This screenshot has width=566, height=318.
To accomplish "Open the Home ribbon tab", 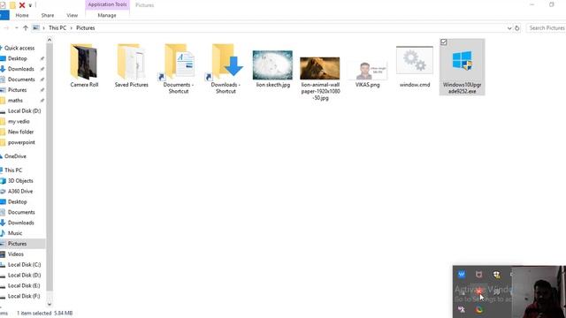I will point(22,16).
